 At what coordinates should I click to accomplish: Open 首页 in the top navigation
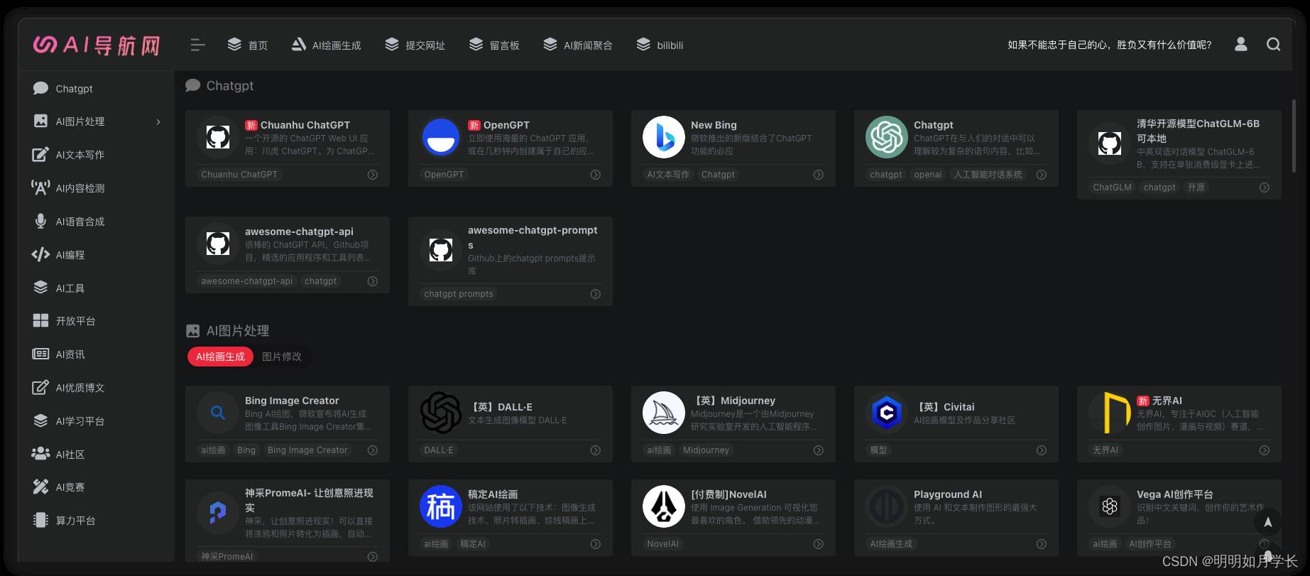pos(247,45)
